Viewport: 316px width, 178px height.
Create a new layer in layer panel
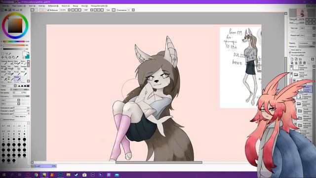[292, 59]
